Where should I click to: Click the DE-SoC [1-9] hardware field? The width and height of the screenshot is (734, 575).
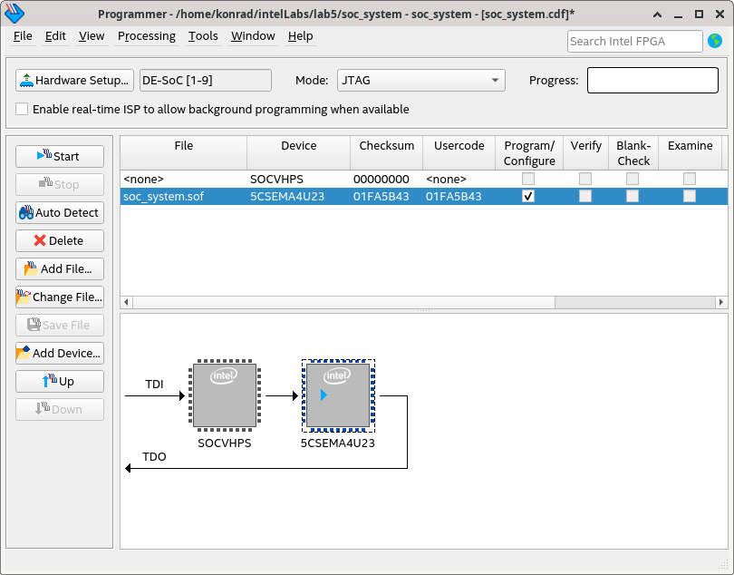point(206,80)
